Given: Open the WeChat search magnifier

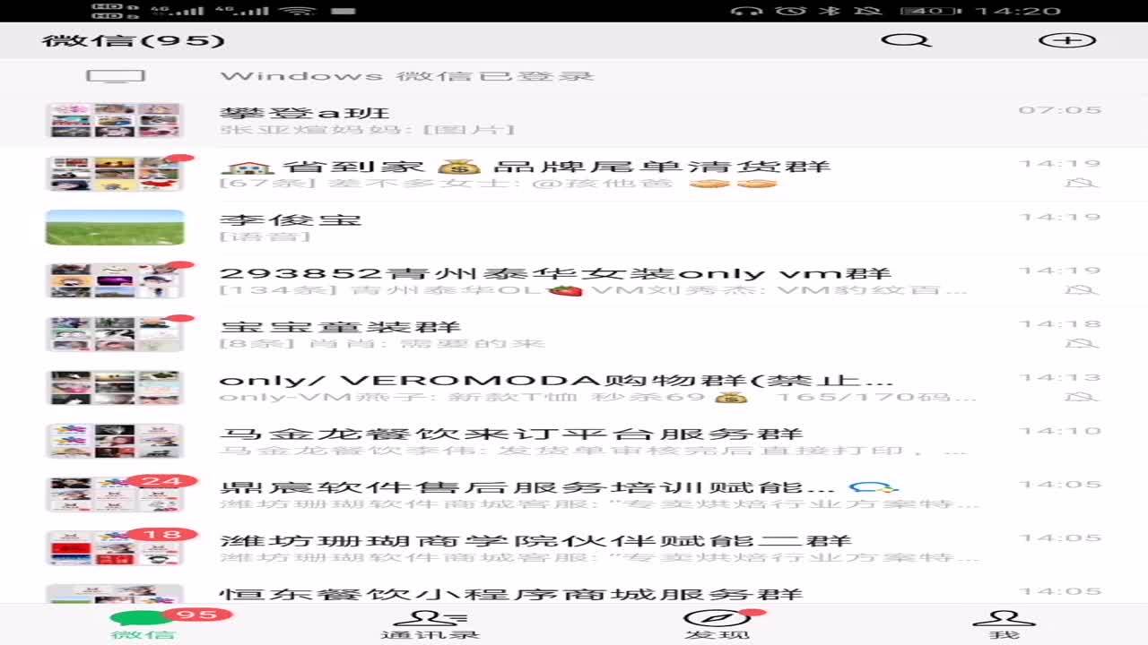Looking at the screenshot, I should tap(906, 40).
